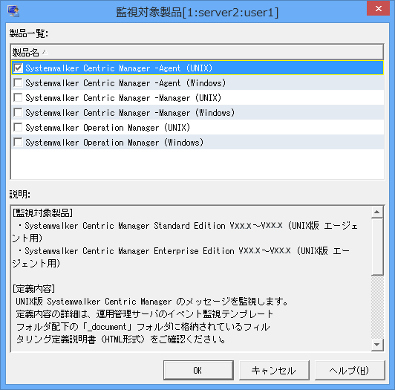Click the [定義内容] heading in description
This screenshot has height=390, width=395.
point(33,289)
